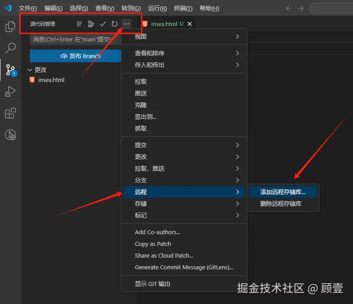This screenshot has height=304, width=353.
Task: Commit changes with the checkmark icon
Action: [103, 24]
